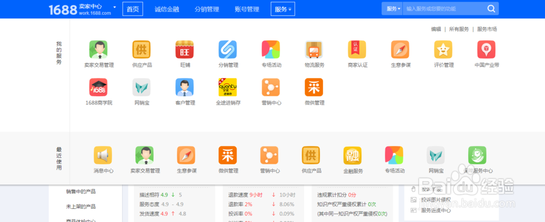This screenshot has height=222, width=545.
Task: Open the 物流服务 truck icon
Action: (314, 50)
